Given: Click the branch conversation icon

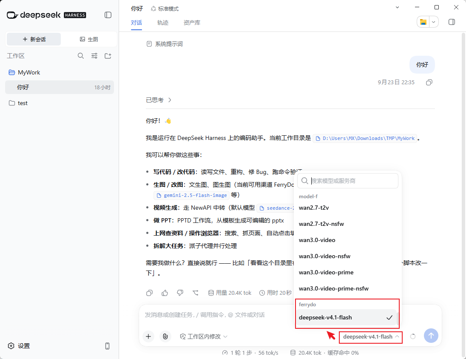Looking at the screenshot, I should pyautogui.click(x=196, y=293).
